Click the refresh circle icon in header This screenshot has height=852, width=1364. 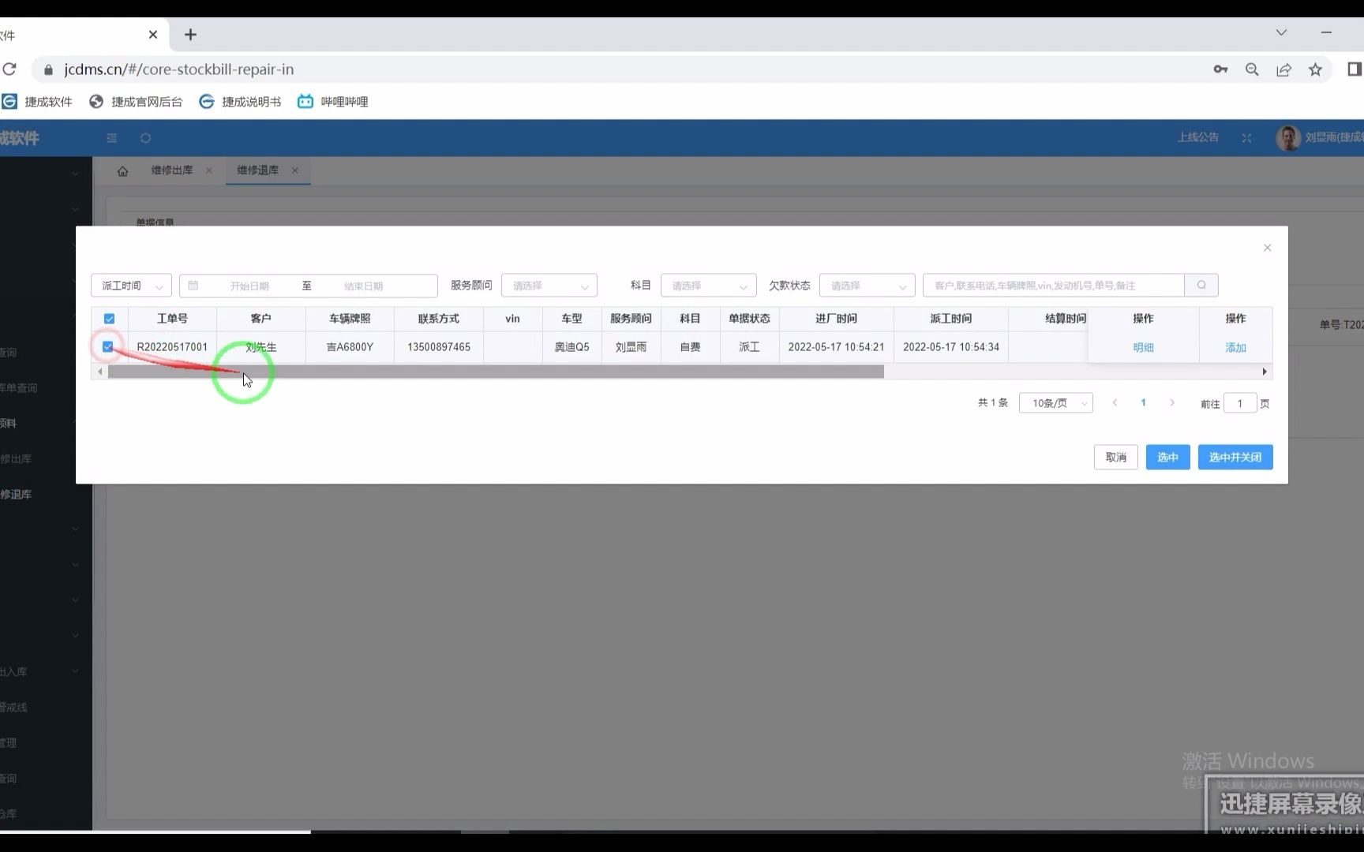(x=145, y=138)
